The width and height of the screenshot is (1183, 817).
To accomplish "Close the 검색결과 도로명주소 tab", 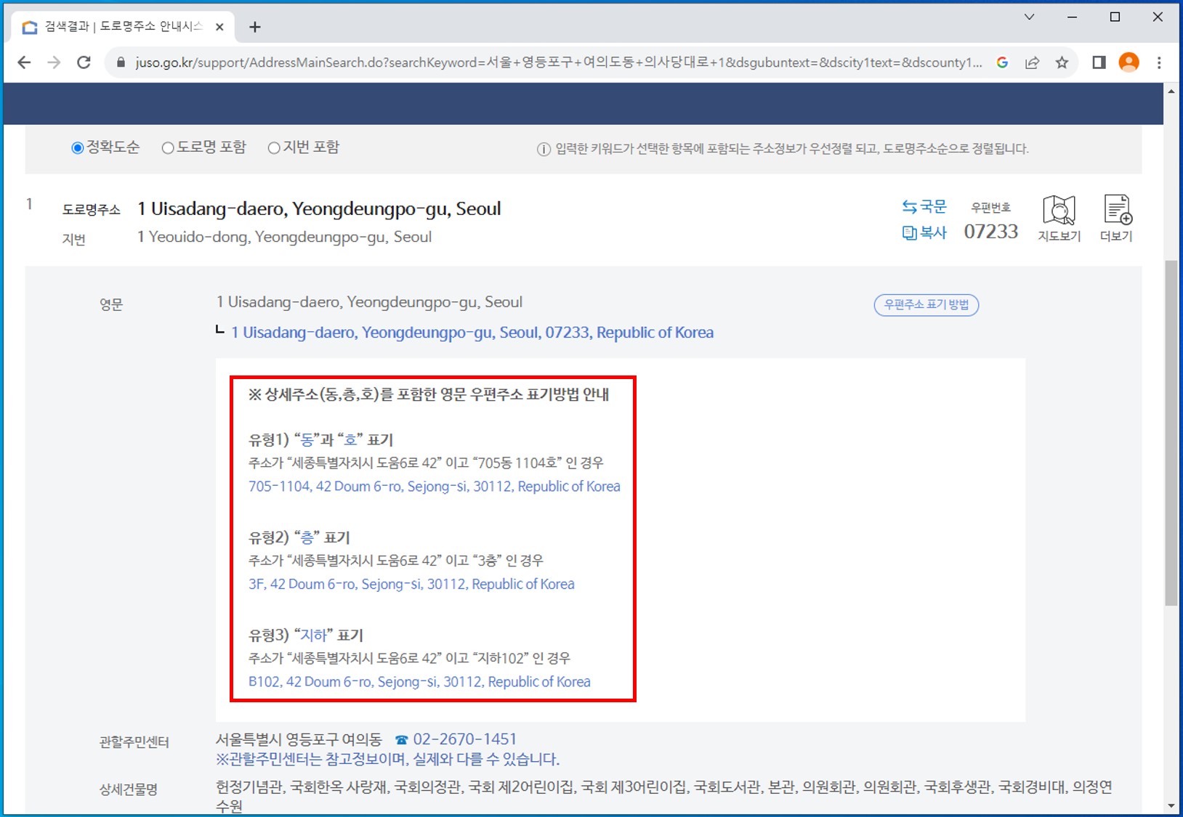I will [x=219, y=27].
